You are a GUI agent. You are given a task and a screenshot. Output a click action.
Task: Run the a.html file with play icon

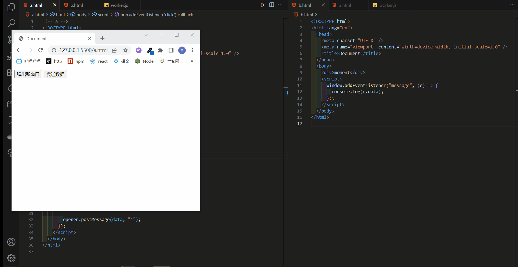pos(262,5)
